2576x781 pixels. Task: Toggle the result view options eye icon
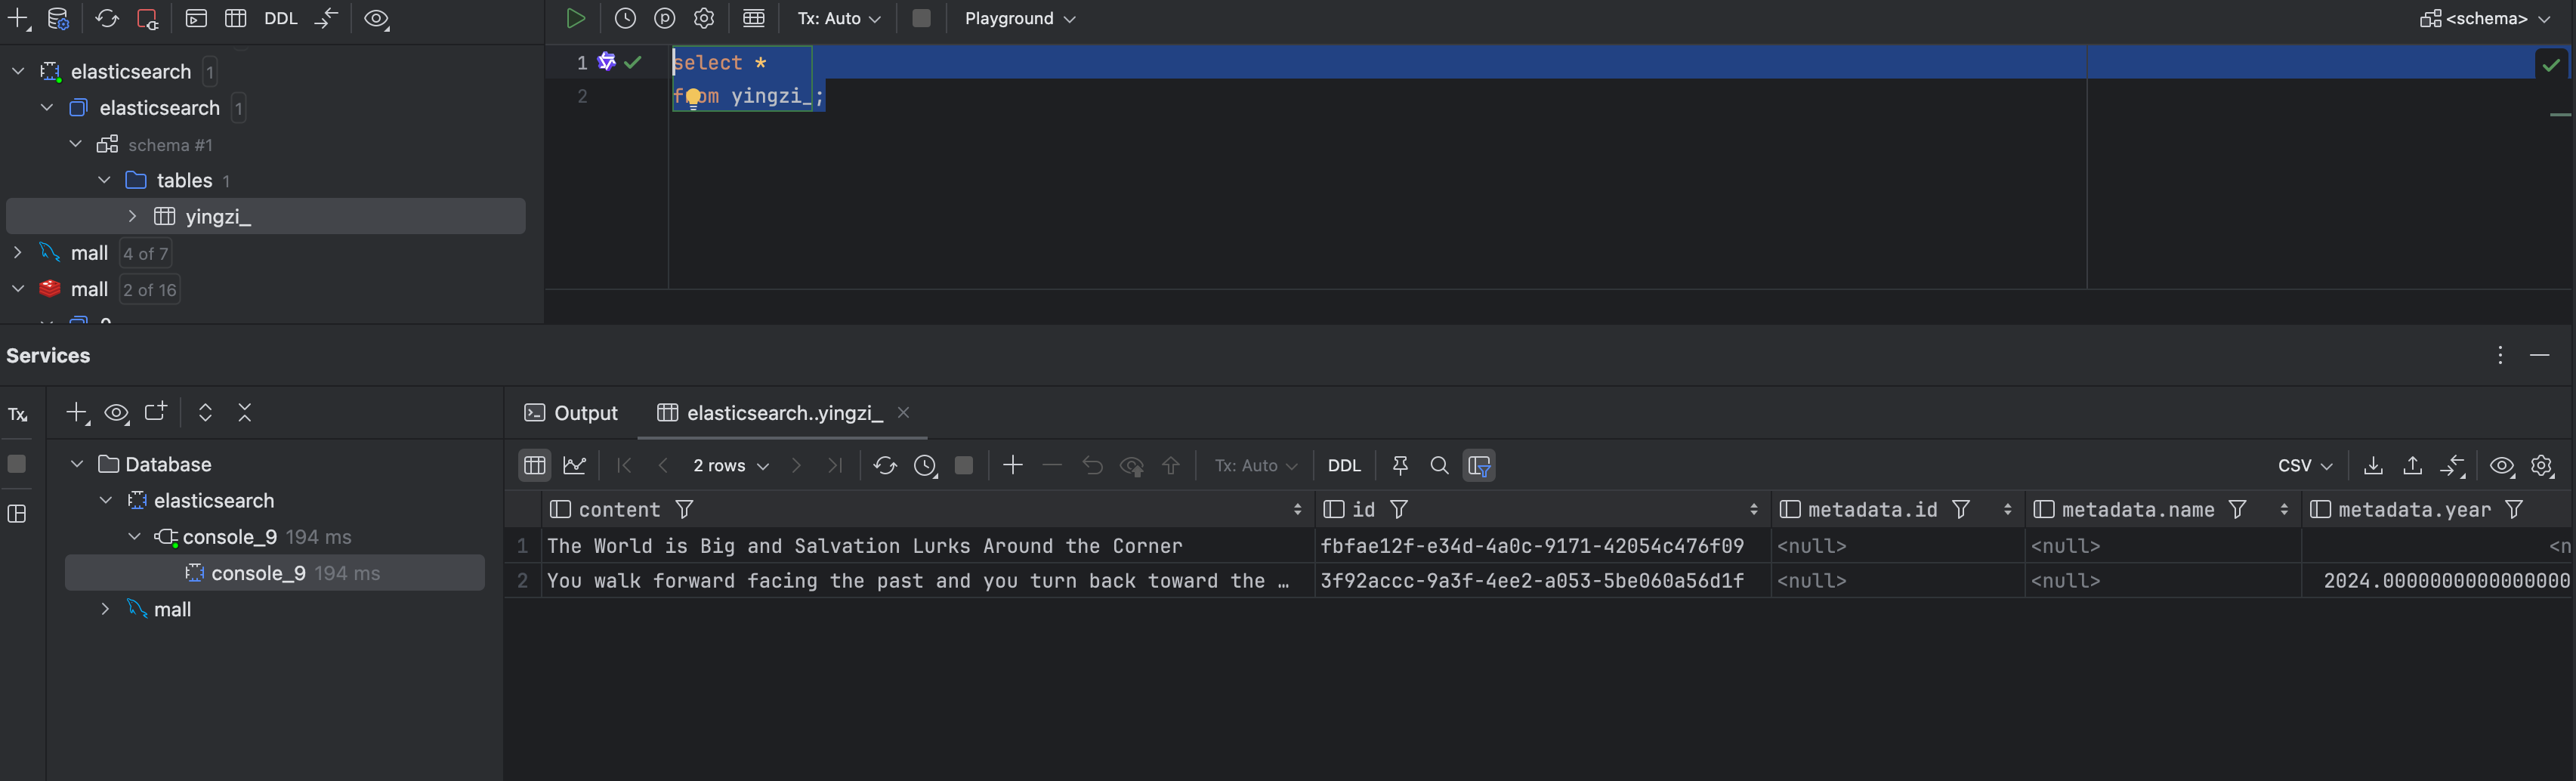pyautogui.click(x=2502, y=465)
